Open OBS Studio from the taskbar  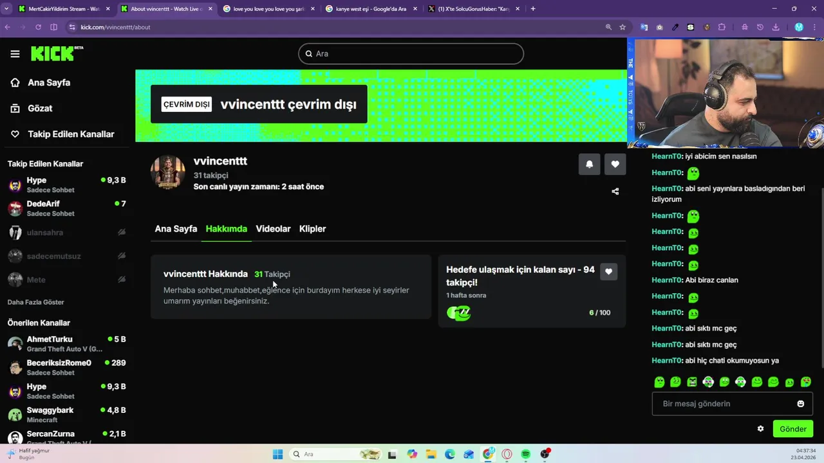pyautogui.click(x=545, y=454)
